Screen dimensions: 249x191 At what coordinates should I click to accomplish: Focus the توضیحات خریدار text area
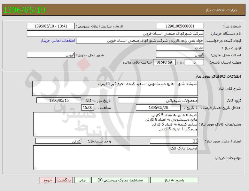tap(115, 158)
